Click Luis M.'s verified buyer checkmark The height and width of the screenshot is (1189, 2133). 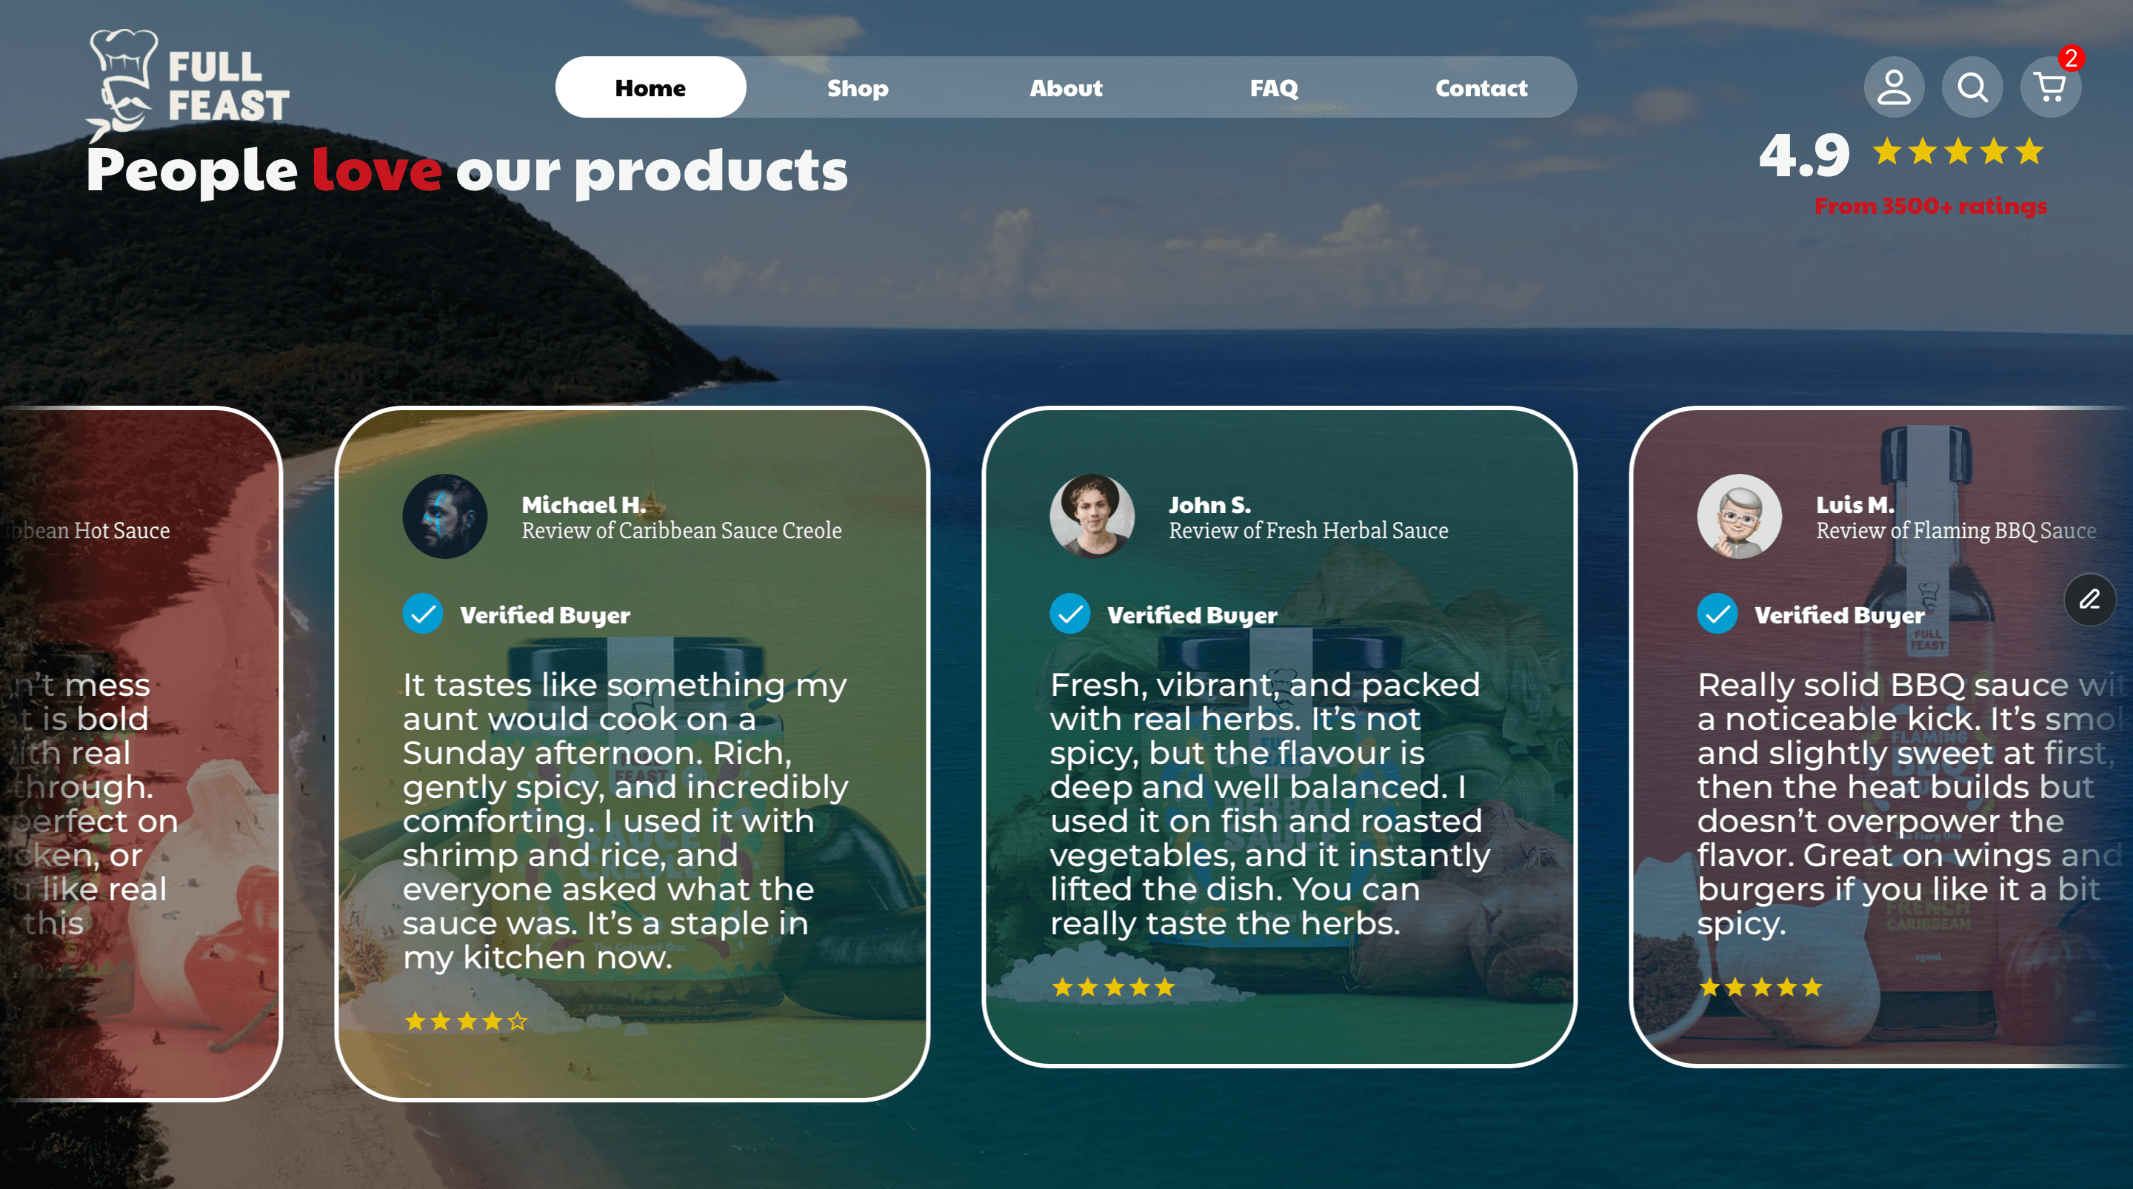click(1718, 614)
